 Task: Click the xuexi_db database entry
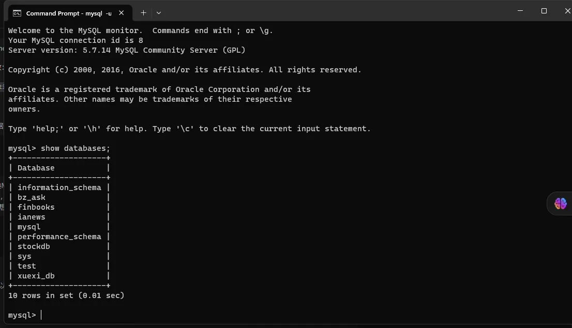[x=36, y=276]
